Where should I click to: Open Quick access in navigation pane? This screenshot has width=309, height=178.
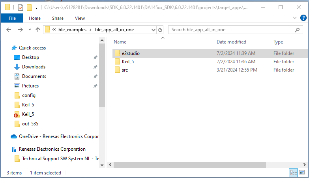coord(32,48)
